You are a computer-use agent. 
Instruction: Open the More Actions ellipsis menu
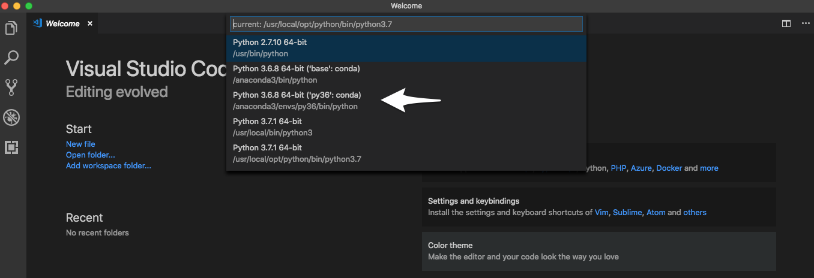point(806,24)
